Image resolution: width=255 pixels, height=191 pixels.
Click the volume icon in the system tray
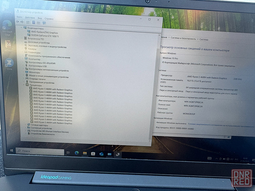(x=232, y=159)
